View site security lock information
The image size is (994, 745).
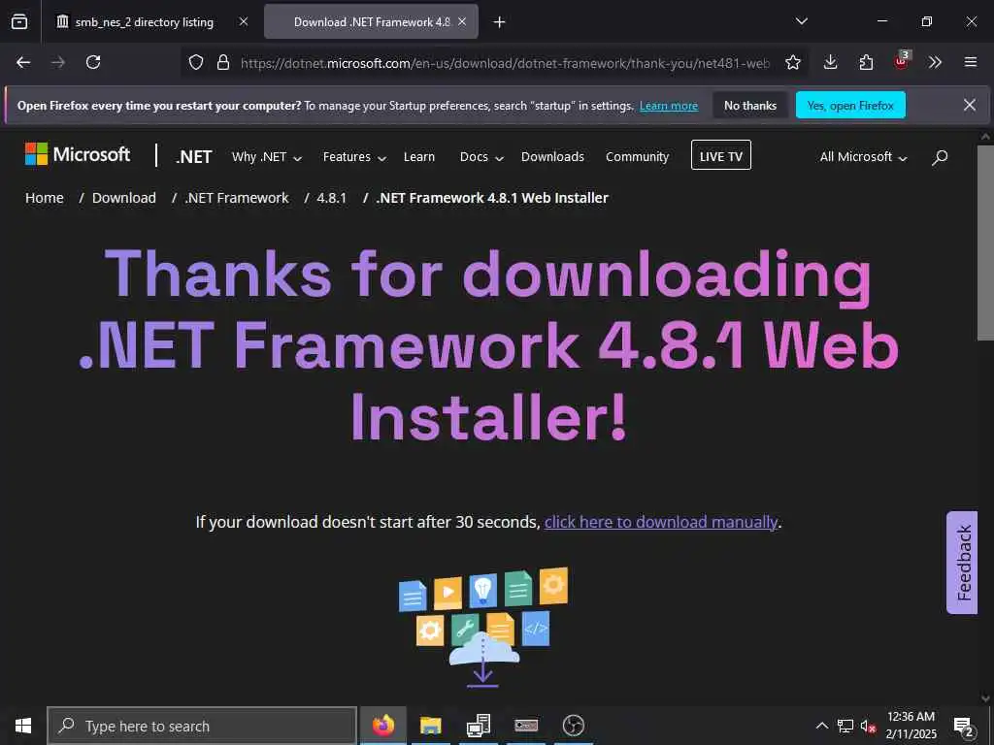(222, 62)
